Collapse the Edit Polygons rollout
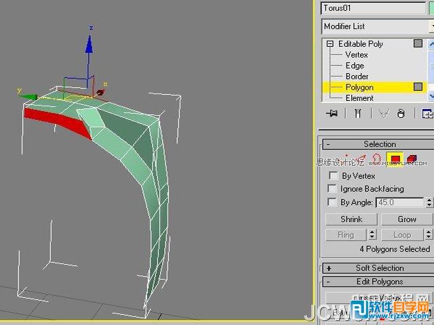434x325 pixels. tap(328, 282)
